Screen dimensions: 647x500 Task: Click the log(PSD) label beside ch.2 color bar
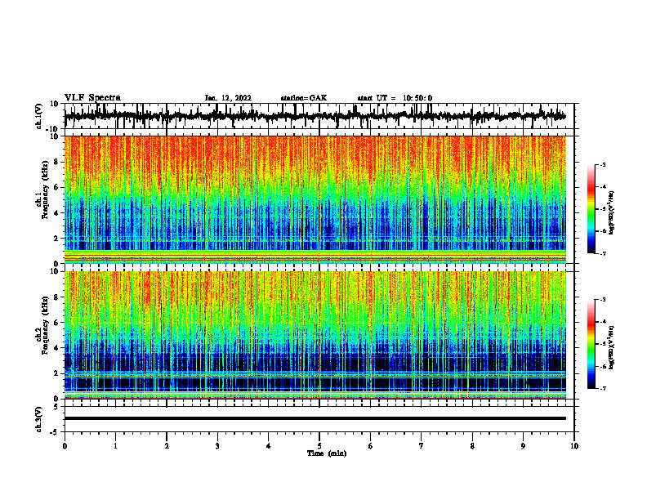(612, 347)
